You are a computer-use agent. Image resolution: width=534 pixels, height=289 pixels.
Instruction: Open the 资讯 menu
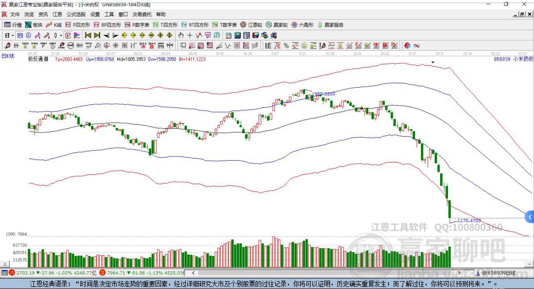point(43,14)
